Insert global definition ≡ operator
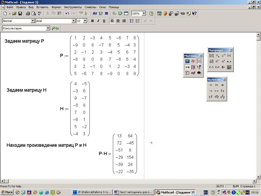 pos(223,85)
